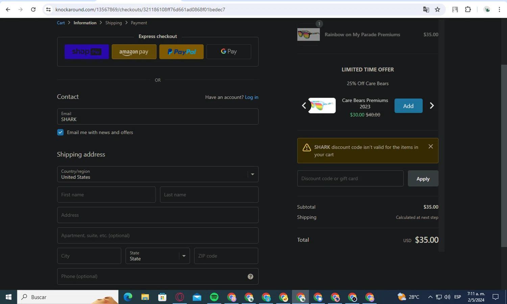Select Information breadcrumb step
This screenshot has width=507, height=304.
pyautogui.click(x=85, y=23)
